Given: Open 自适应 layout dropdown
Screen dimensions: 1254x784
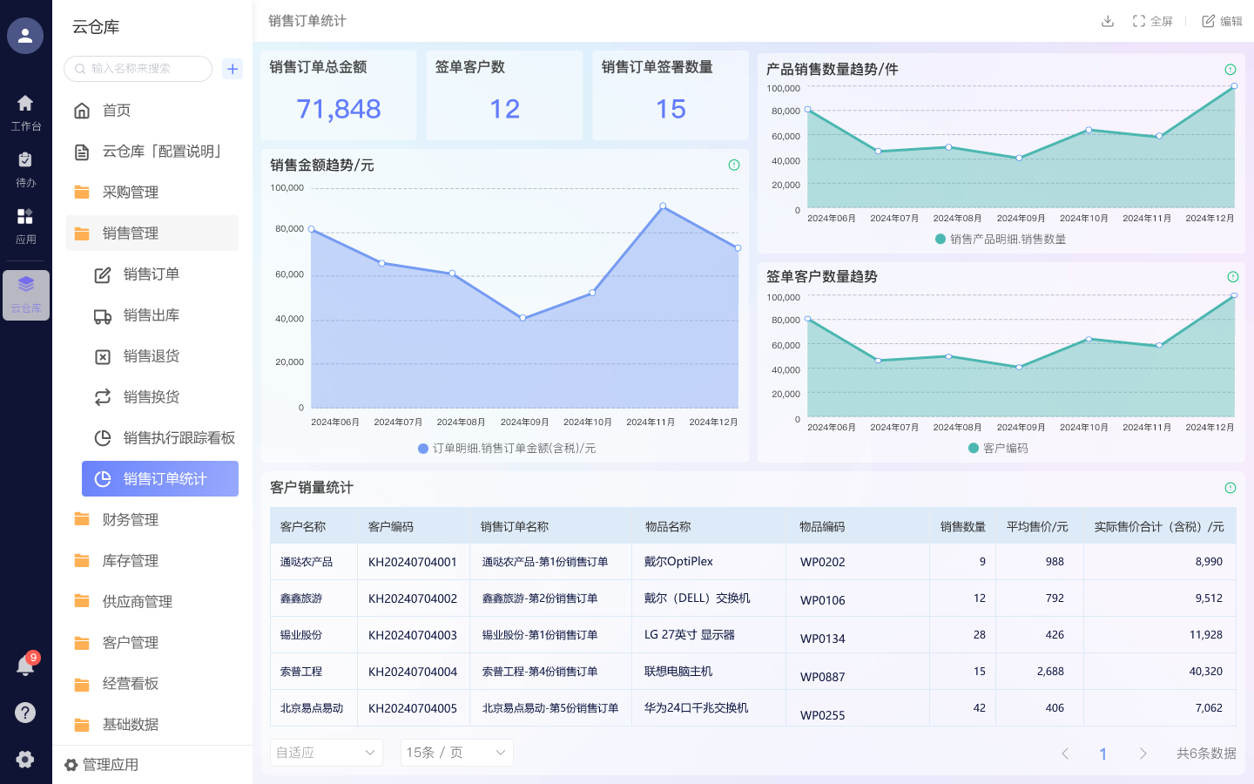Looking at the screenshot, I should point(327,753).
